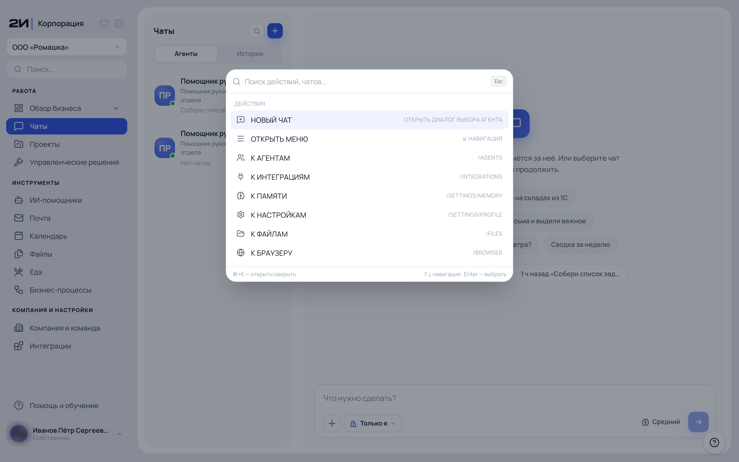This screenshot has width=739, height=462.
Task: Switch to the История tab
Action: click(250, 54)
